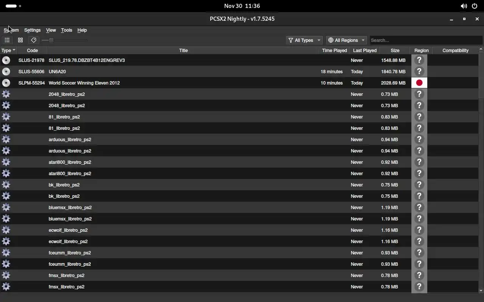Sort by the Region column header

pyautogui.click(x=421, y=50)
